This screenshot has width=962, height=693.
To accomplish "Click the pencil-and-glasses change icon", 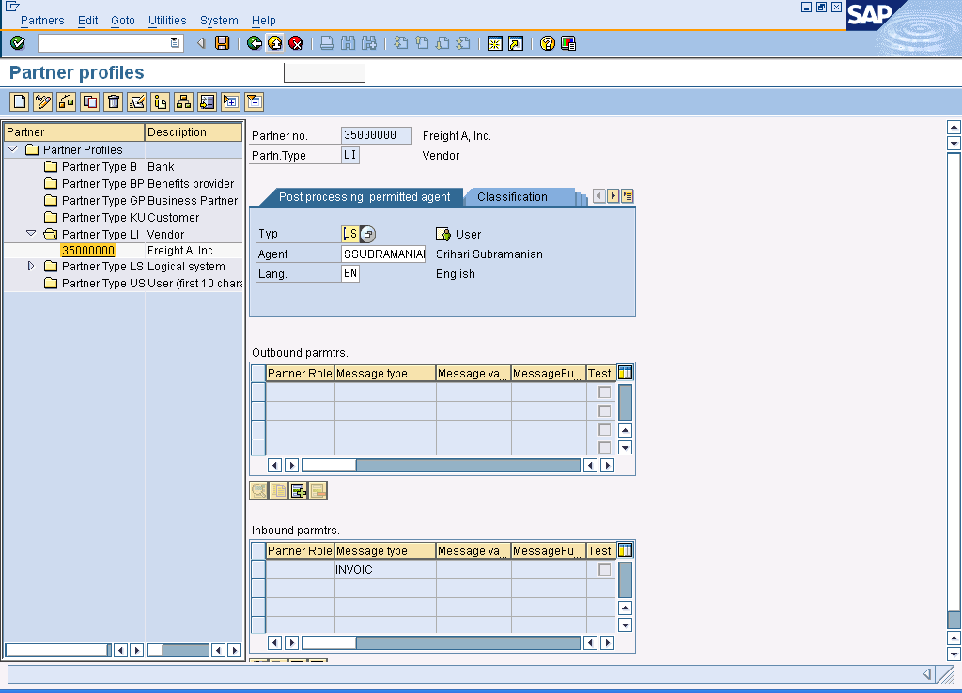I will coord(42,101).
